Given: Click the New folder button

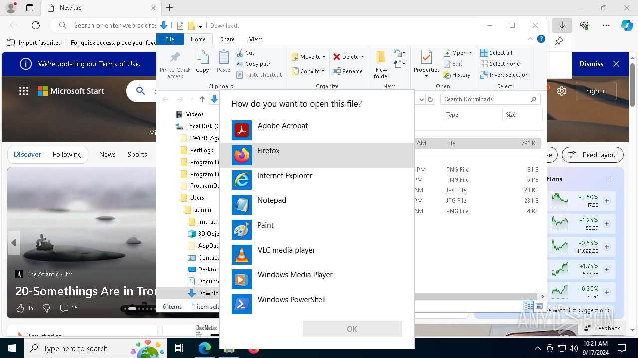Looking at the screenshot, I should point(381,64).
